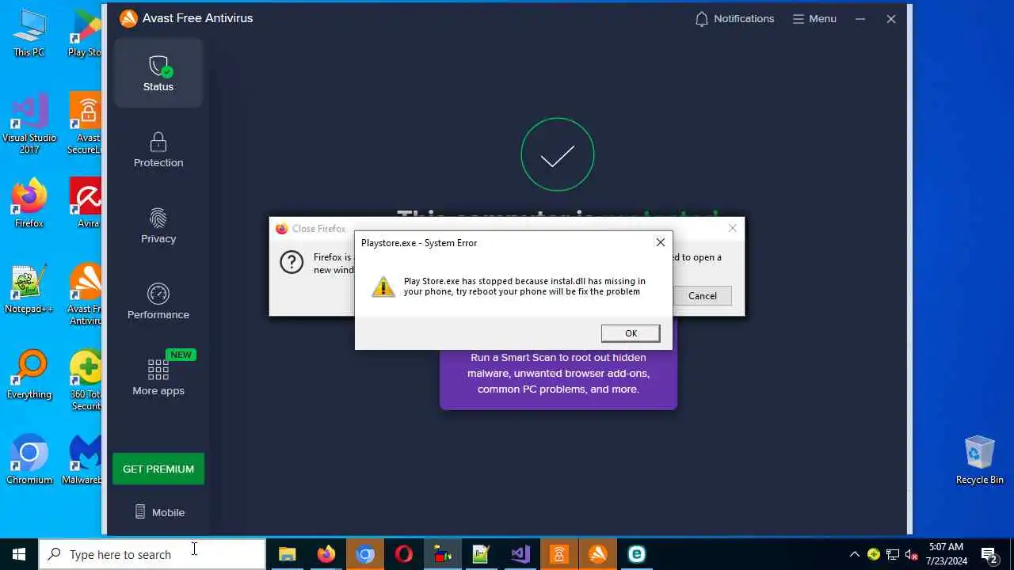The height and width of the screenshot is (570, 1014).
Task: Open the network tray icon
Action: (x=893, y=554)
